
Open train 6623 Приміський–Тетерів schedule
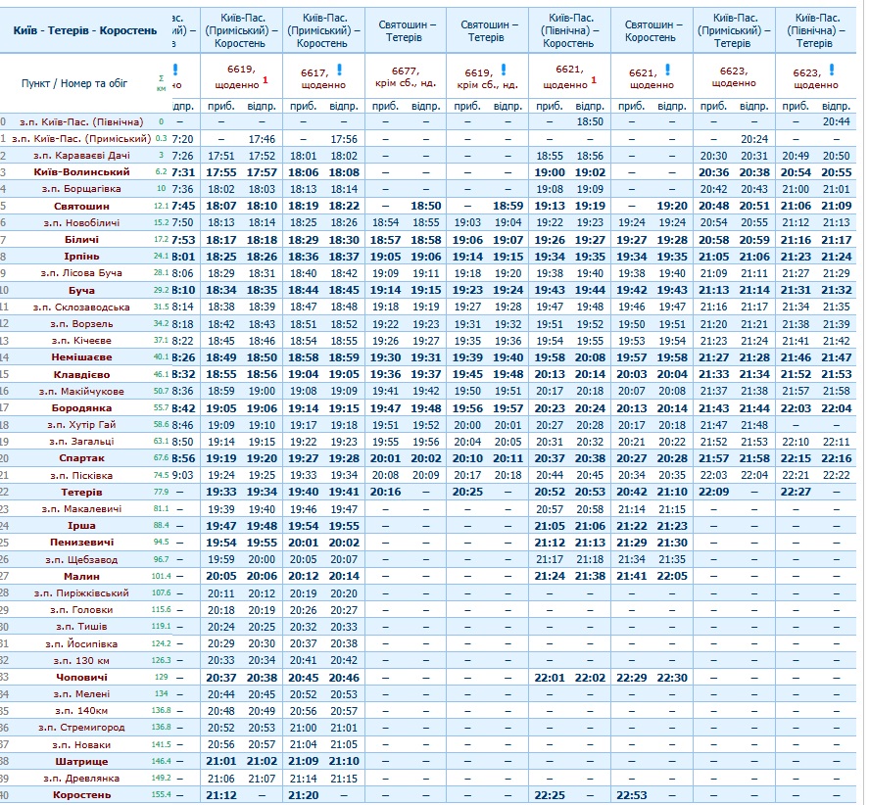pyautogui.click(x=733, y=71)
